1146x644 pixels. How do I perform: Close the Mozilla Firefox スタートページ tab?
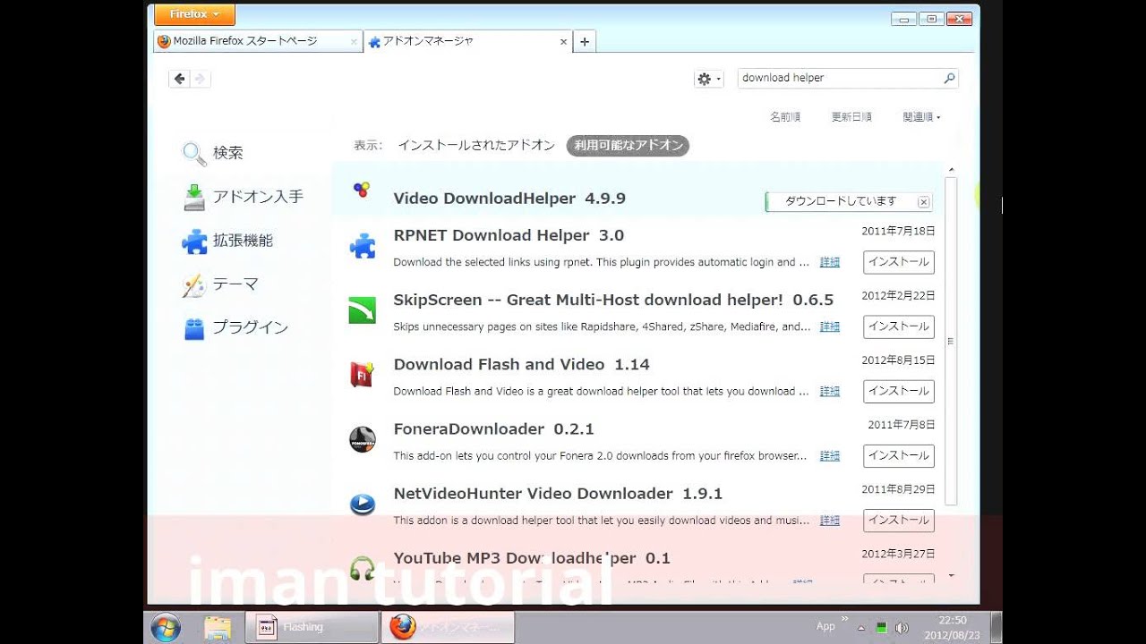tap(354, 42)
